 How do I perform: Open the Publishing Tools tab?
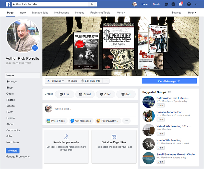coord(100,13)
